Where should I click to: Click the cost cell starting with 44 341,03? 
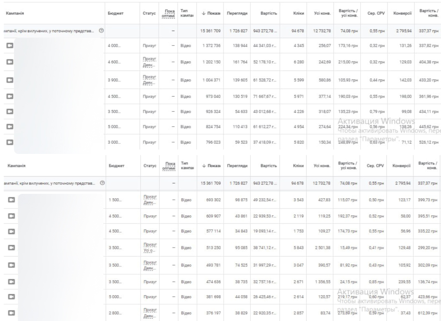[x=265, y=45]
